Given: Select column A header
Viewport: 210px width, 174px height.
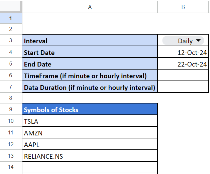Looking at the screenshot, I should (x=90, y=7).
